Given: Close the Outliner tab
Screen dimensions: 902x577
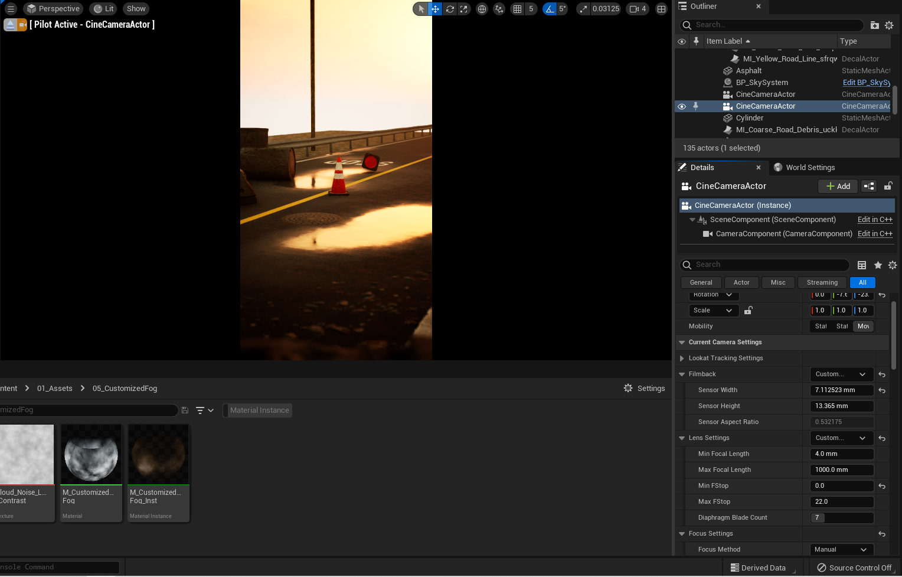Looking at the screenshot, I should [x=759, y=6].
